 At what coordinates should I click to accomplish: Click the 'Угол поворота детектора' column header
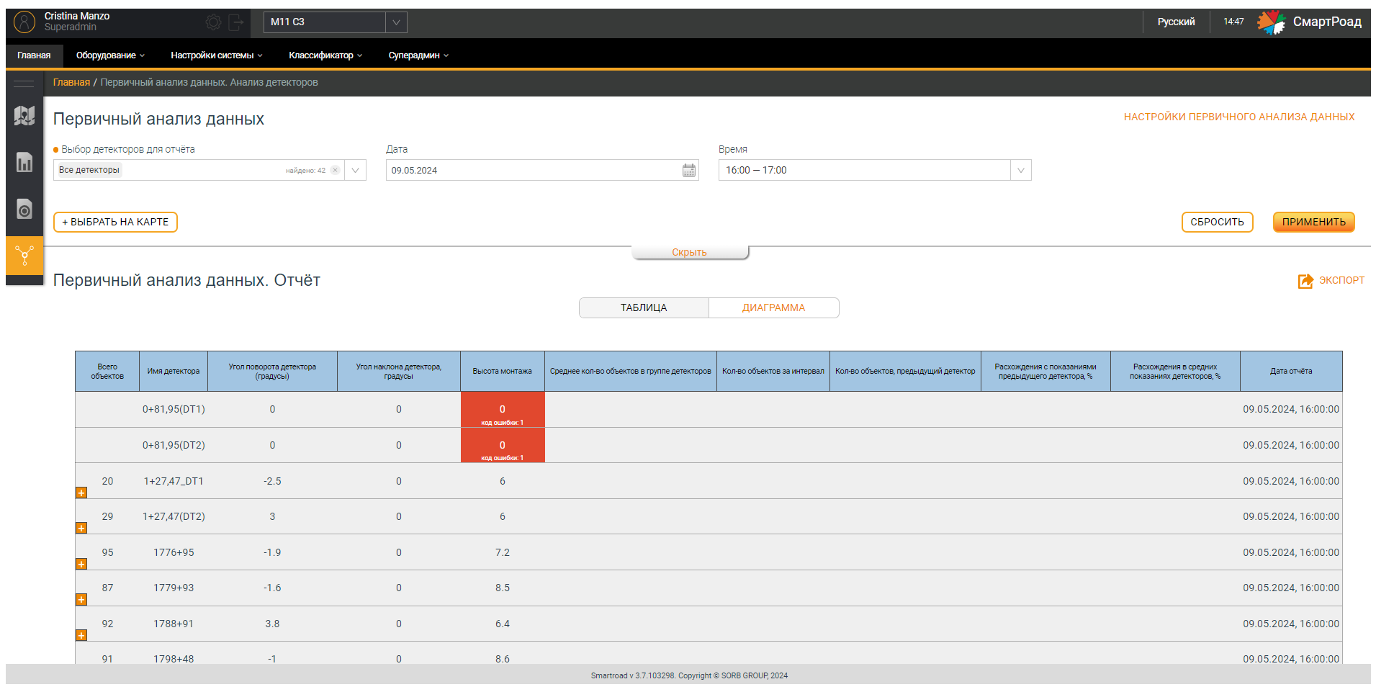point(272,372)
